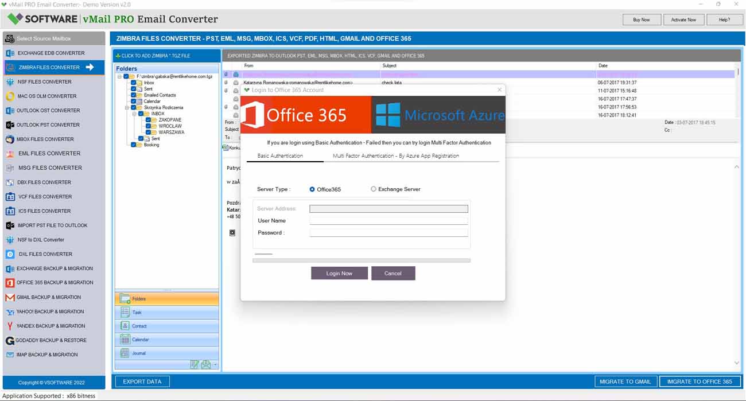
Task: Open the Help? button
Action: pyautogui.click(x=725, y=20)
